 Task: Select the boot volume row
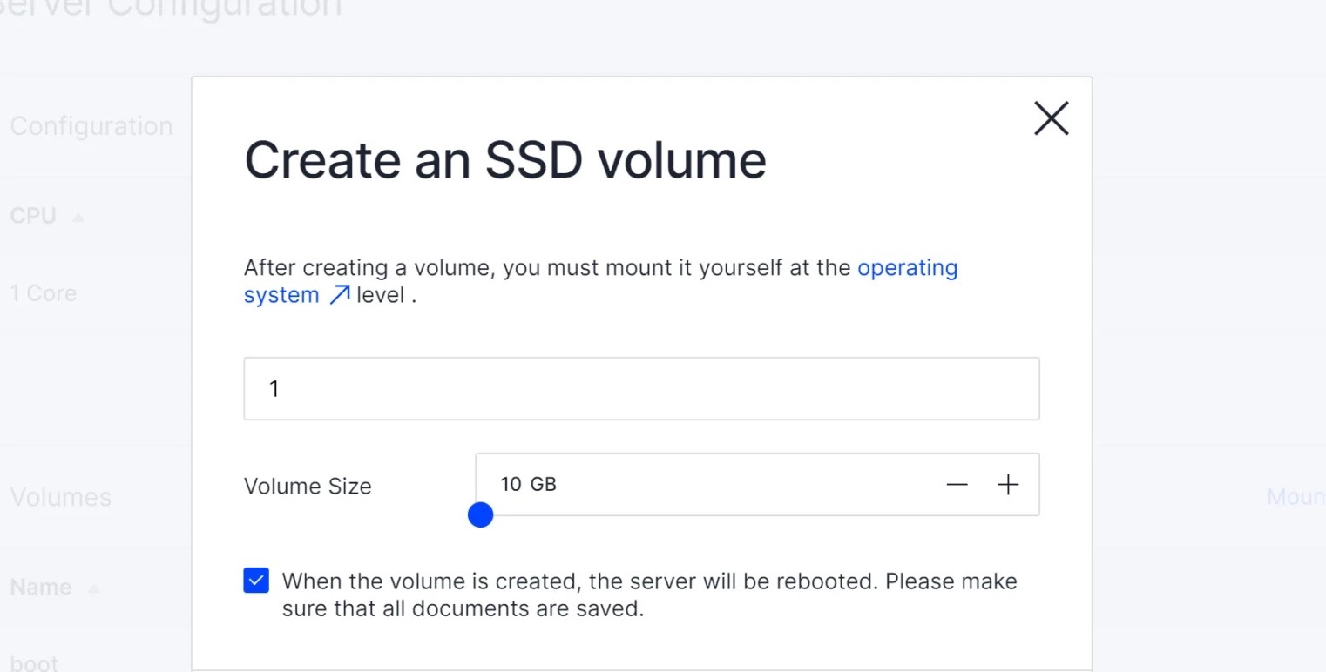point(34,663)
